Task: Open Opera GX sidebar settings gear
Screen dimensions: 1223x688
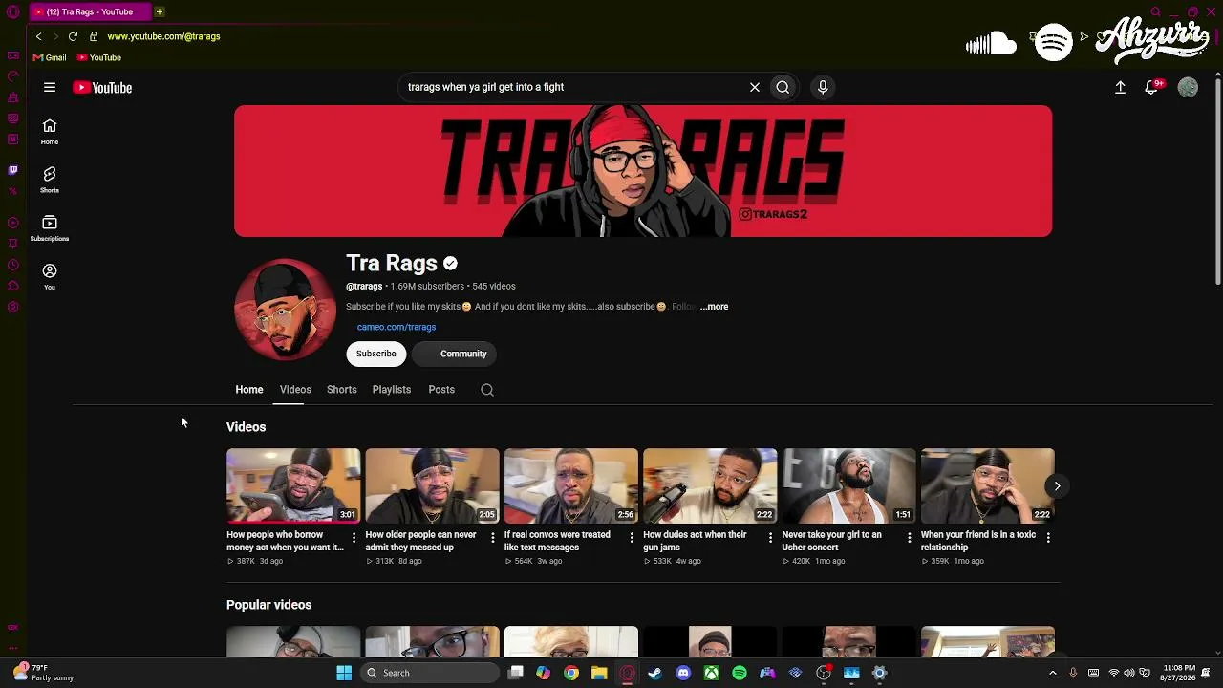Action: (x=12, y=307)
